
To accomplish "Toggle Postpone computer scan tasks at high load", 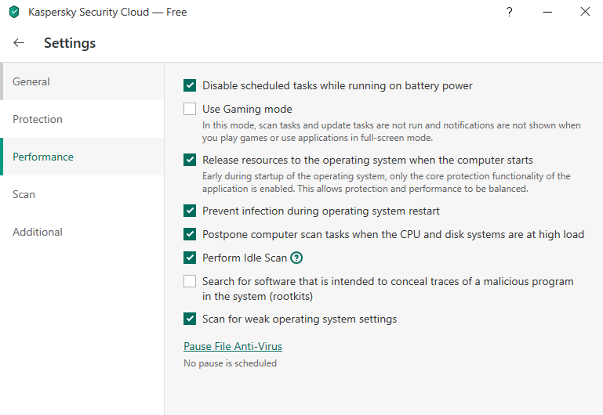I will click(x=190, y=234).
